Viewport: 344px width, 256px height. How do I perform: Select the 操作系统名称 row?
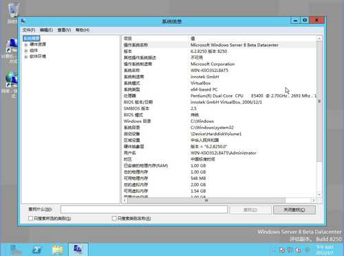219,45
